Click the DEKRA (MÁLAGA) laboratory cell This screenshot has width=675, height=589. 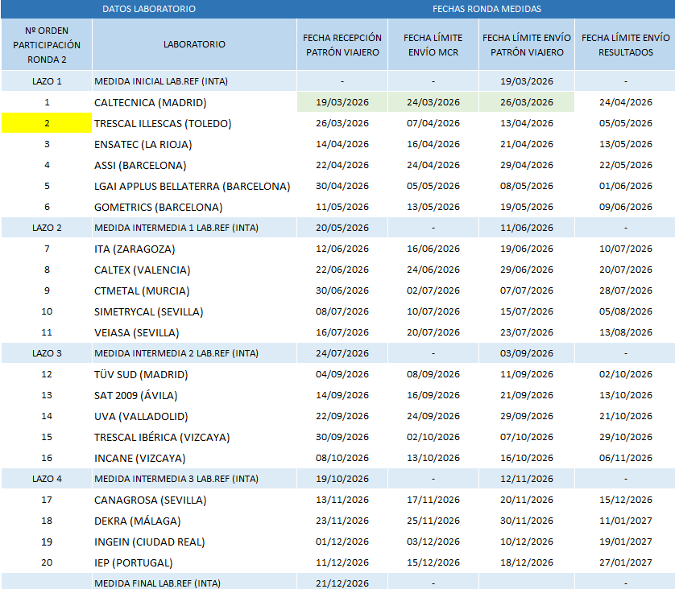(138, 521)
